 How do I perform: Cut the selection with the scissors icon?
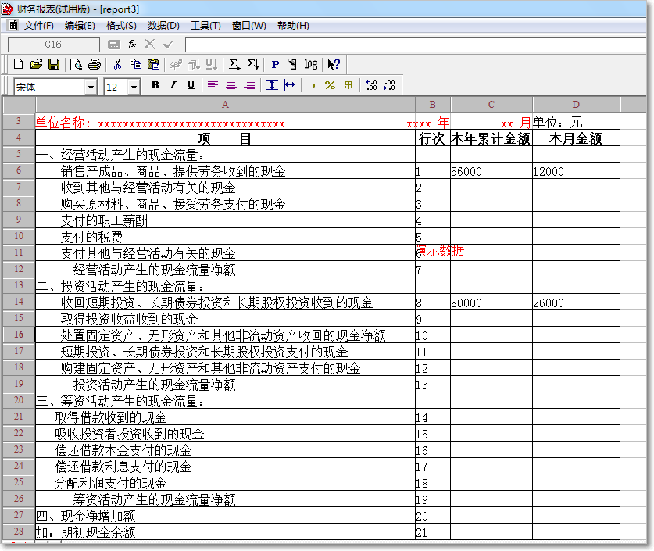click(x=117, y=64)
